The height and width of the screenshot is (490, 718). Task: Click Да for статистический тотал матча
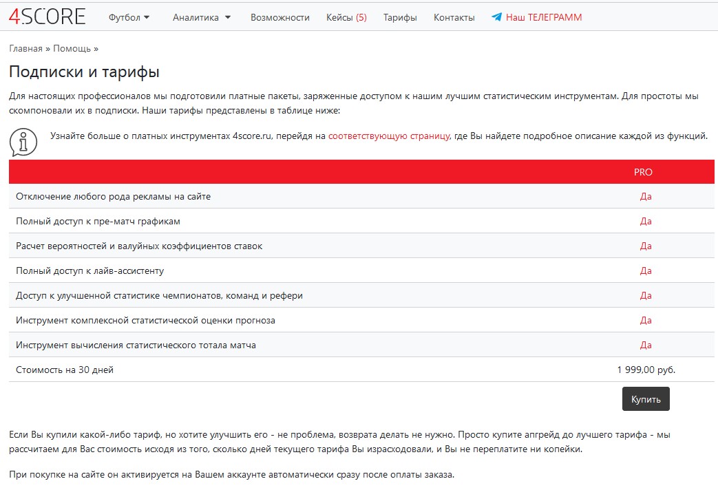tap(646, 344)
